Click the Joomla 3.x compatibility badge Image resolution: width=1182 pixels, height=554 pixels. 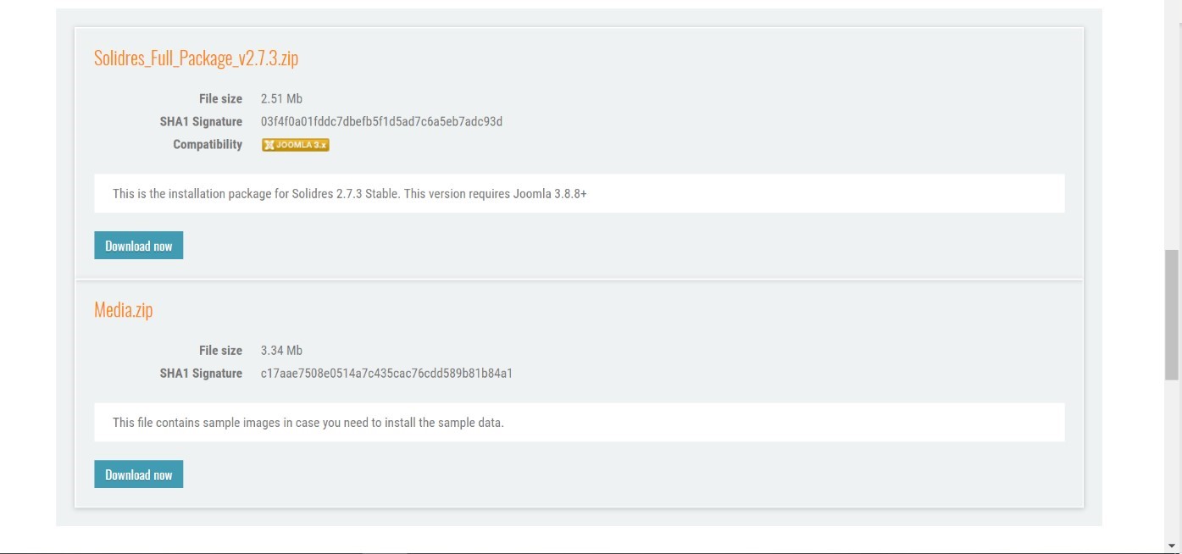click(x=296, y=145)
